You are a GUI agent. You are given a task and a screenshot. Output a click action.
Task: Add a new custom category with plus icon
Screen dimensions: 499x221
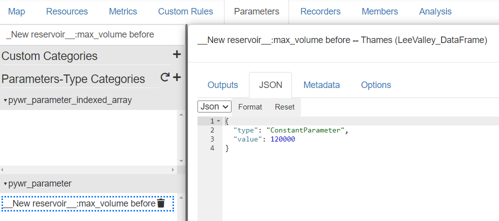click(176, 55)
